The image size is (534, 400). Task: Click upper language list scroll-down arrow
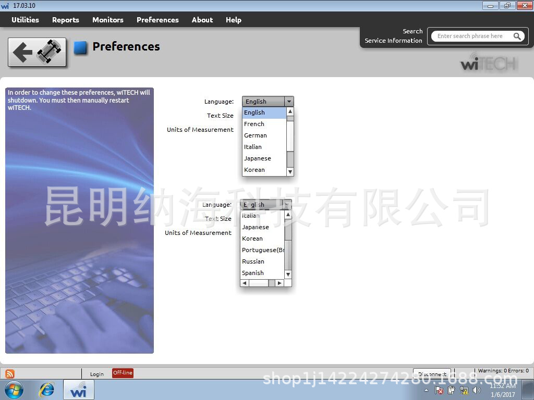pyautogui.click(x=290, y=172)
